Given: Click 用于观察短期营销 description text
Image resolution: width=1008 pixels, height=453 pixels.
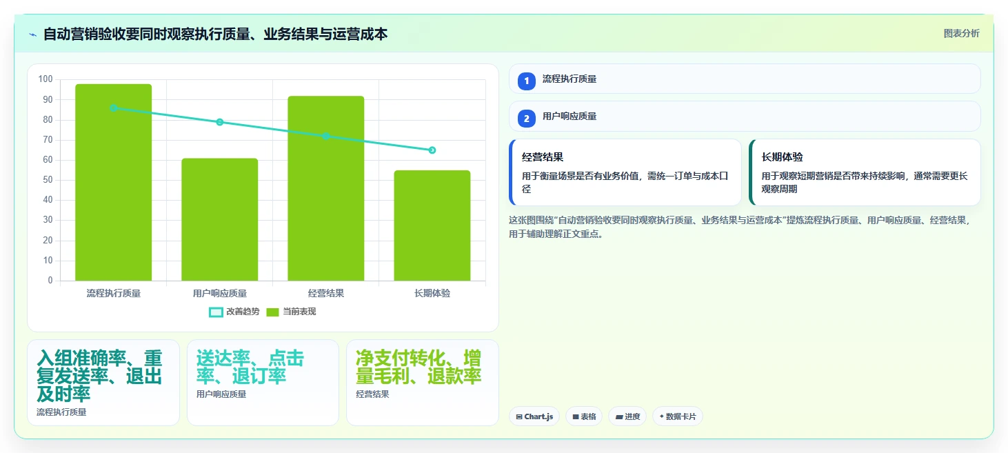Looking at the screenshot, I should (x=865, y=182).
